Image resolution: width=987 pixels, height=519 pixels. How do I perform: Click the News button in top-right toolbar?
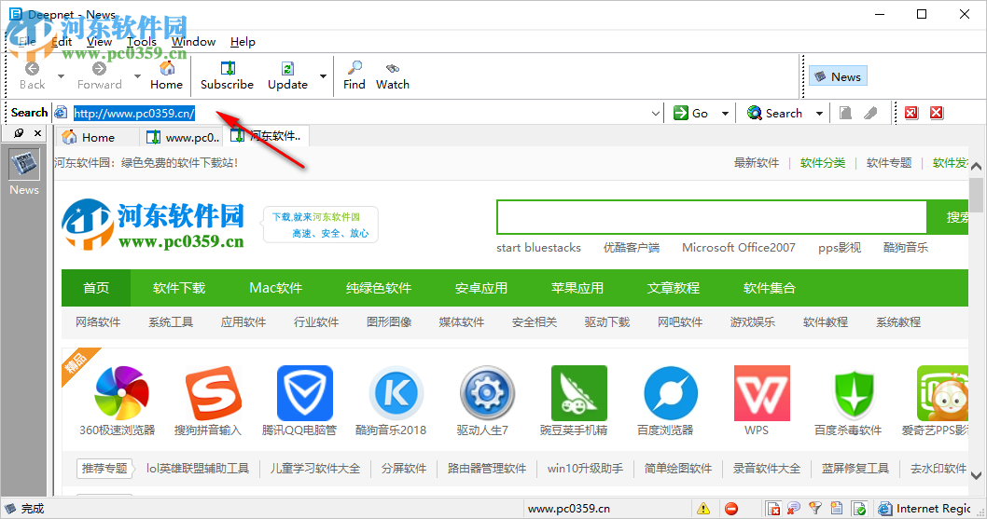click(x=838, y=76)
